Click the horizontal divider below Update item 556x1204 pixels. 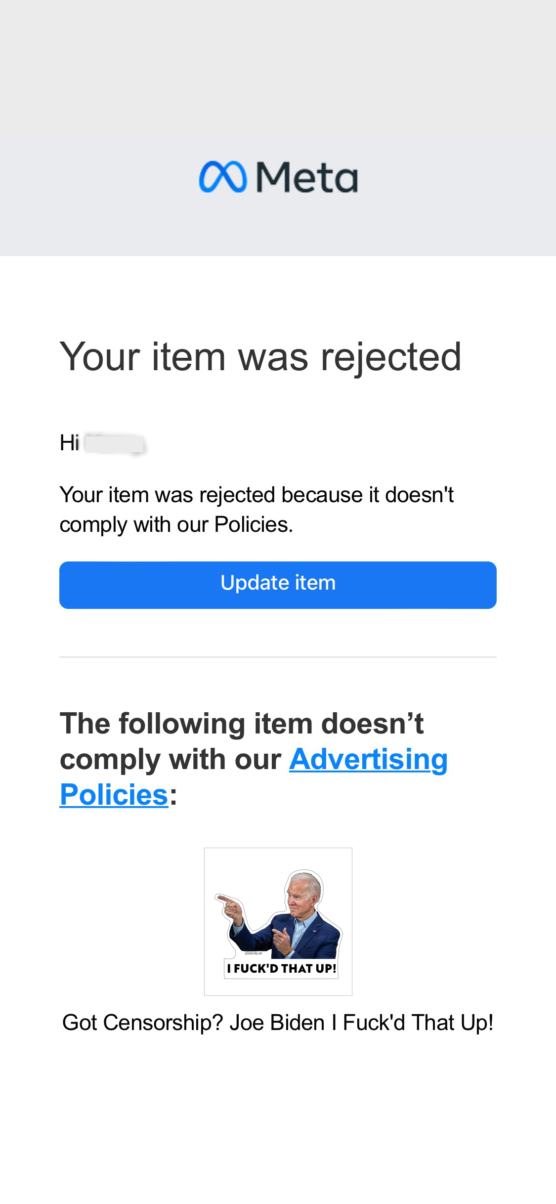(278, 657)
